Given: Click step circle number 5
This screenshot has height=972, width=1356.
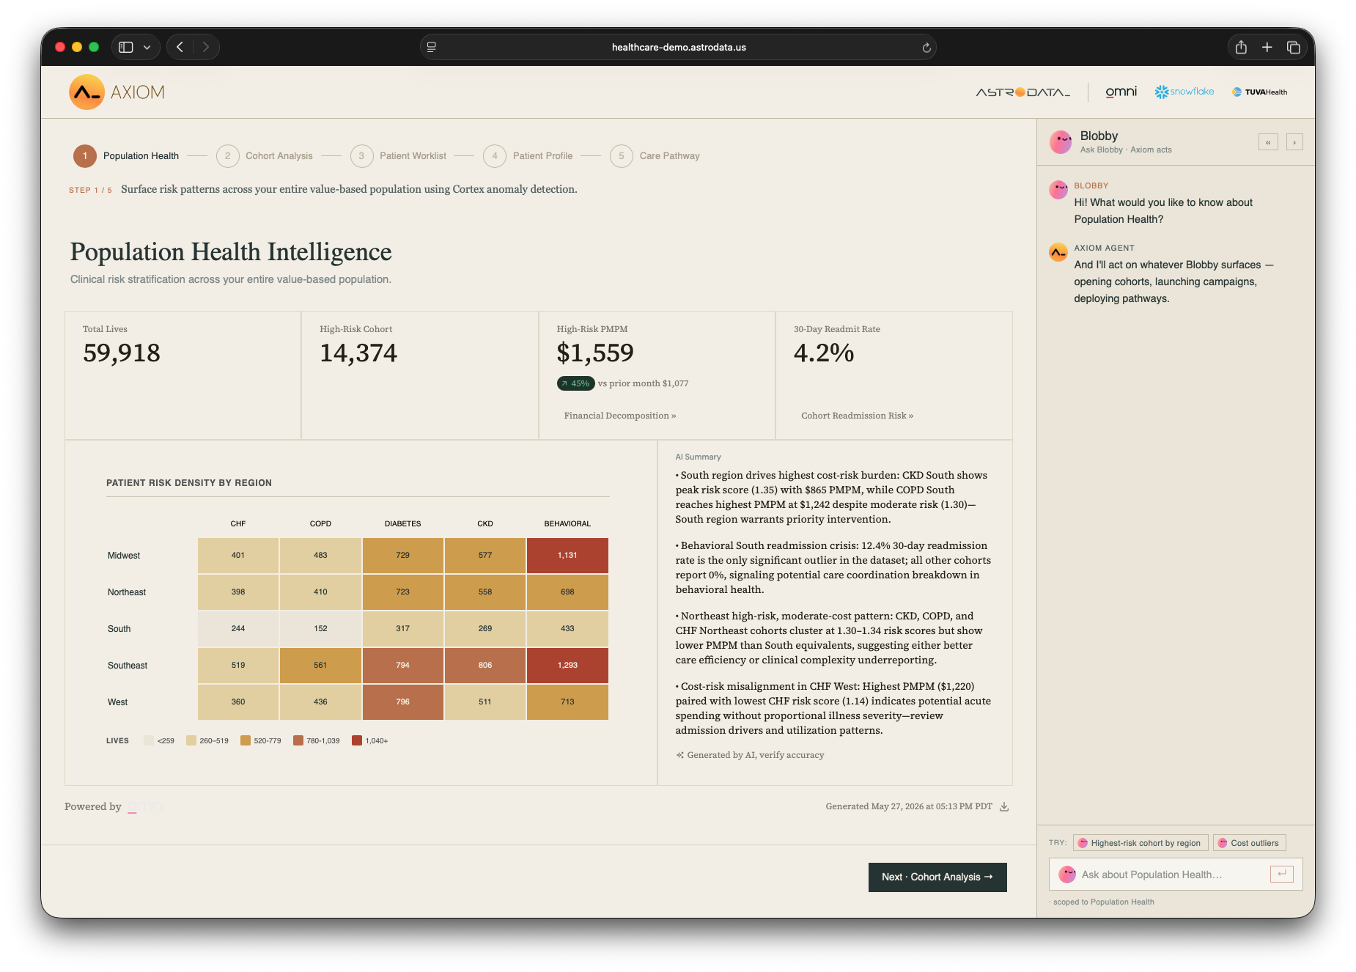Looking at the screenshot, I should tap(622, 156).
